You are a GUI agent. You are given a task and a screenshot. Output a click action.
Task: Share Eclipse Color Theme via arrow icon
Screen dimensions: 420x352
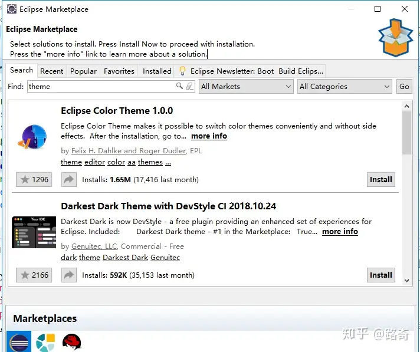click(x=69, y=179)
